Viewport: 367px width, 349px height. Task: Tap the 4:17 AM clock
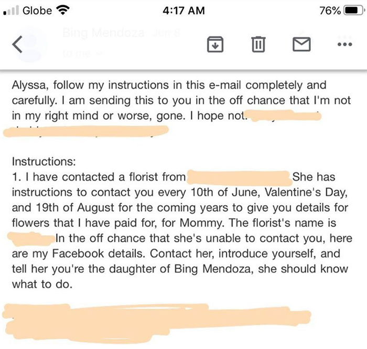coord(183,11)
